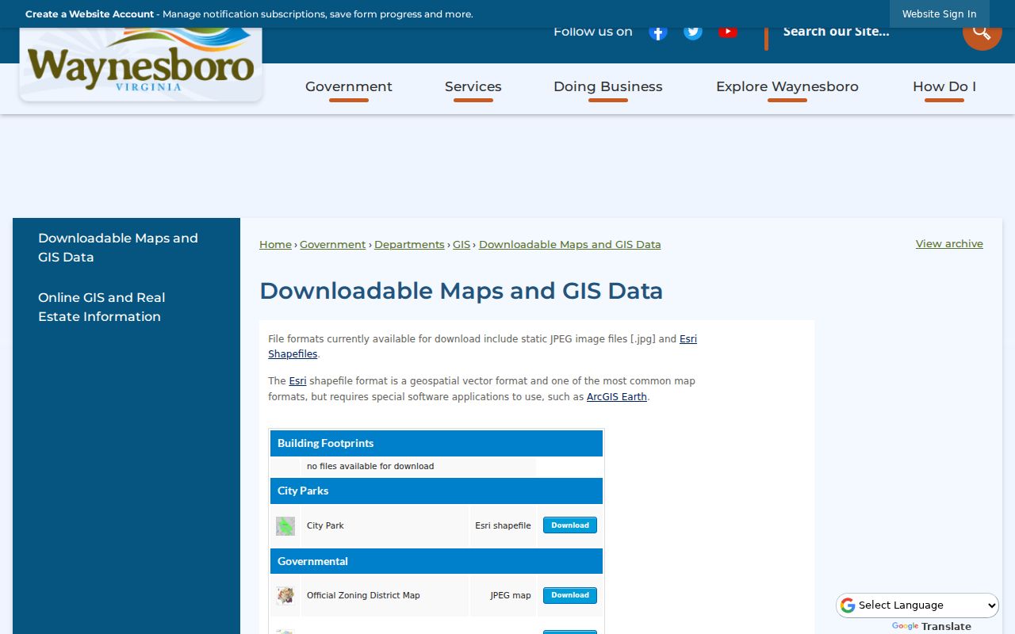The height and width of the screenshot is (634, 1015).
Task: Click the Esri shapefile format label
Action: [x=503, y=525]
